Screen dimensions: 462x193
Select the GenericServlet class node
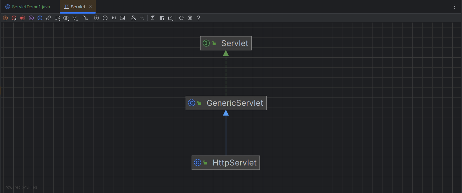tap(226, 103)
